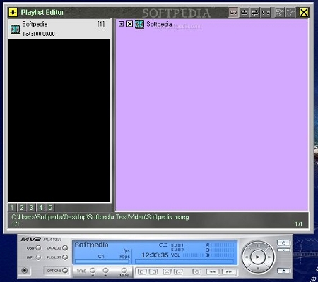
Task: Pause using the top of the control wheel
Action: coord(258,245)
